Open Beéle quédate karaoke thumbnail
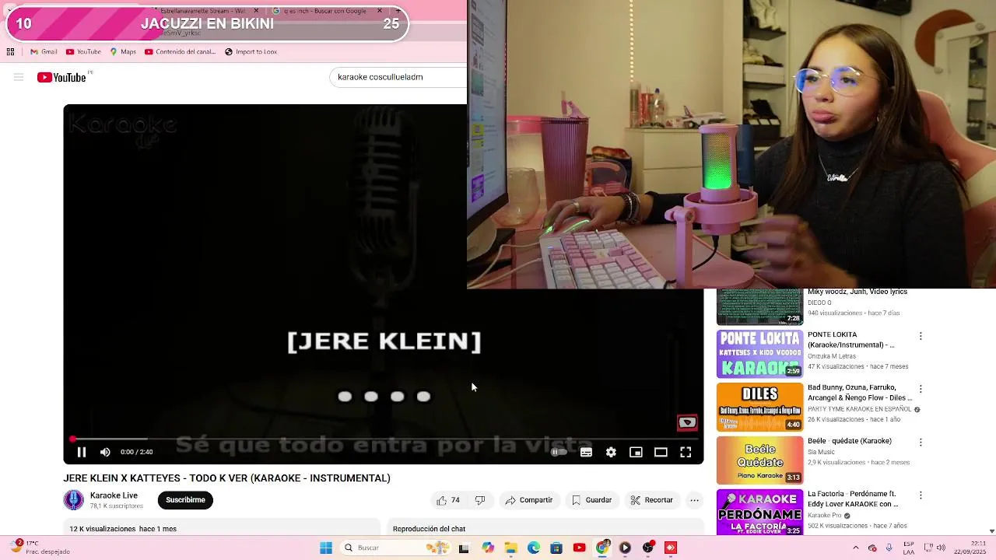This screenshot has width=996, height=560. point(759,460)
